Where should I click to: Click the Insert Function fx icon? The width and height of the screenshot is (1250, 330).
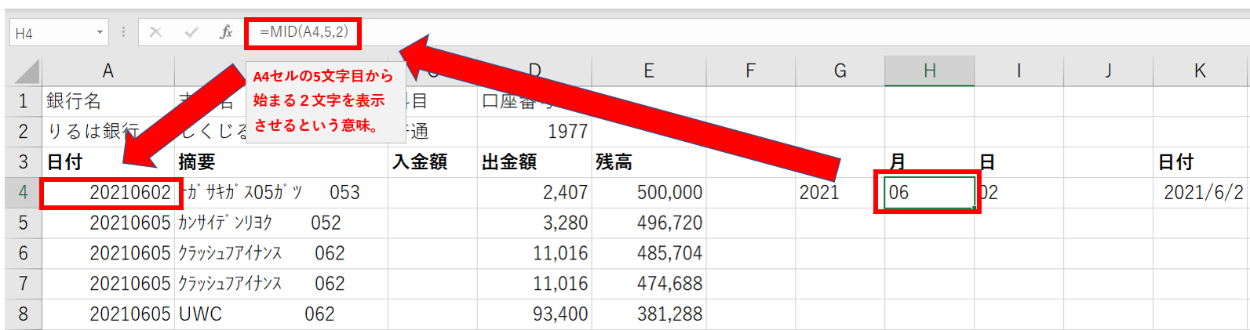pos(226,32)
